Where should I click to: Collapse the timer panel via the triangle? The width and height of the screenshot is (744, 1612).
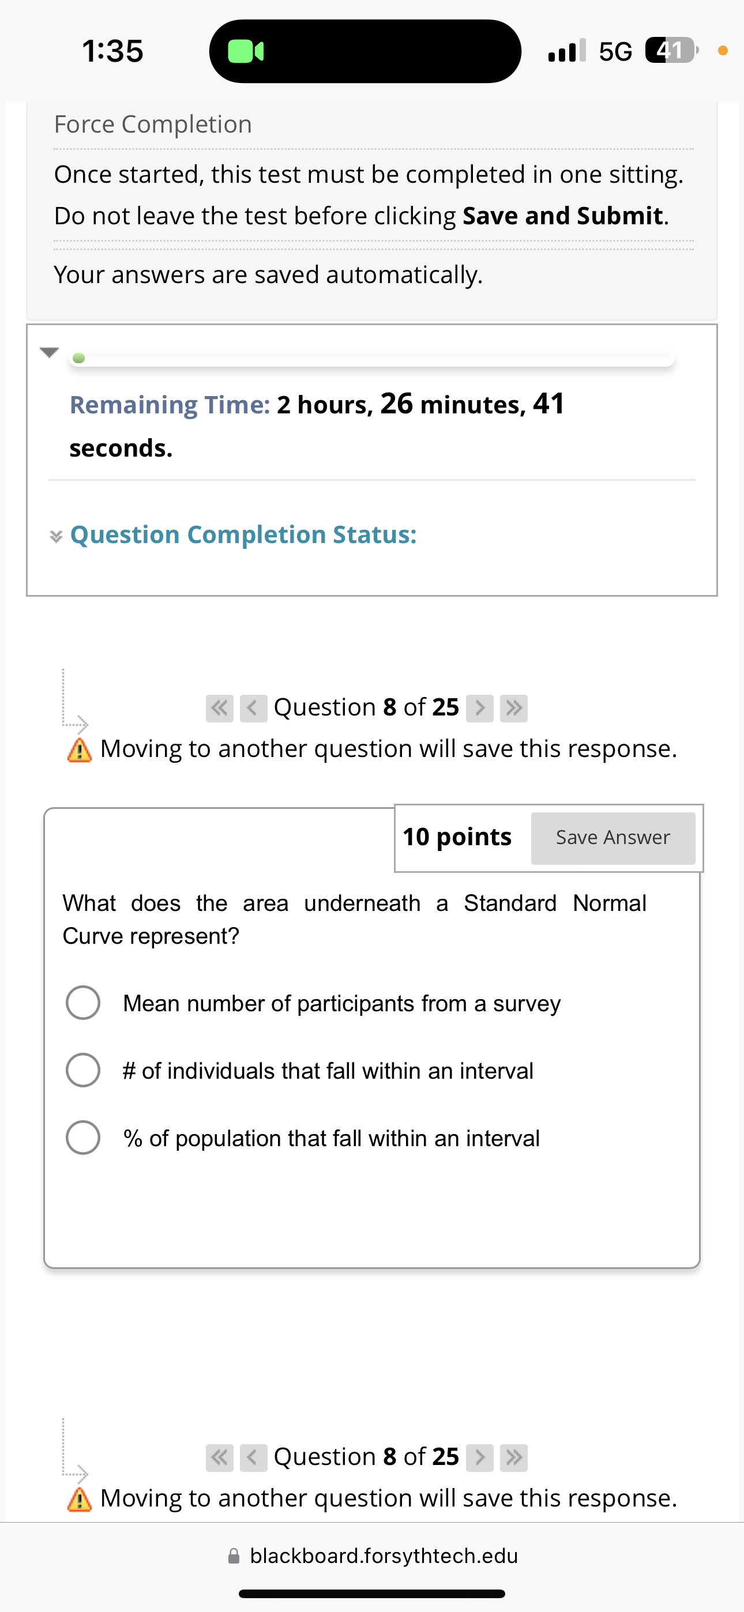50,352
